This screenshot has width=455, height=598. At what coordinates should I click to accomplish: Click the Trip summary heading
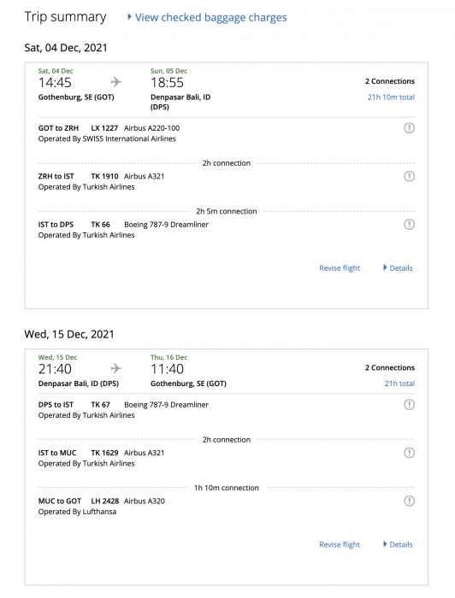coord(65,17)
